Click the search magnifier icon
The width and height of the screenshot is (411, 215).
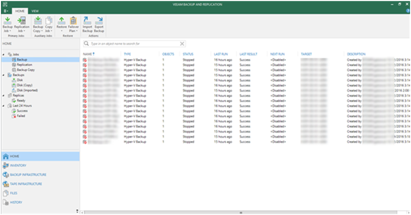86,43
